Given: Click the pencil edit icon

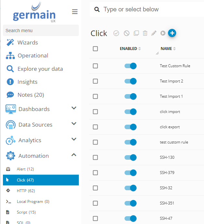Looking at the screenshot, I should click(154, 33).
